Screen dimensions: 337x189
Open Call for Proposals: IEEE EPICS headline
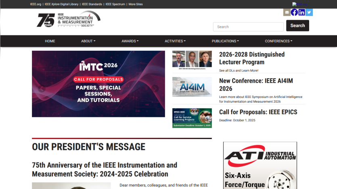click(258, 112)
